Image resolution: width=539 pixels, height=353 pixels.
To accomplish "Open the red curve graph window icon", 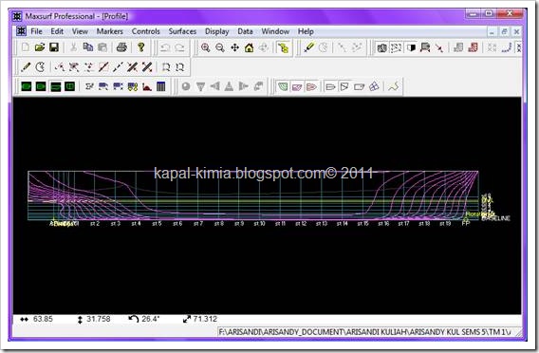I will (147, 86).
